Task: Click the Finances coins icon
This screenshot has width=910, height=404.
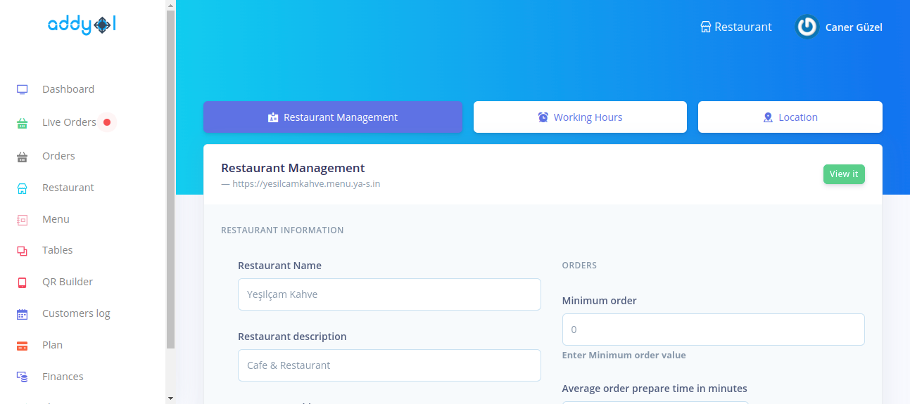Action: click(x=22, y=377)
